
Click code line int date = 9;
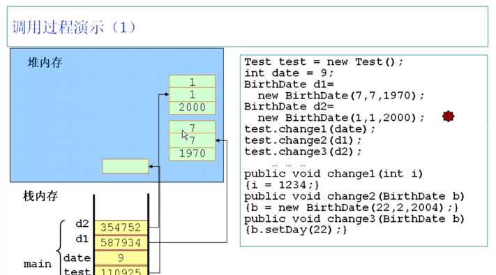(289, 73)
